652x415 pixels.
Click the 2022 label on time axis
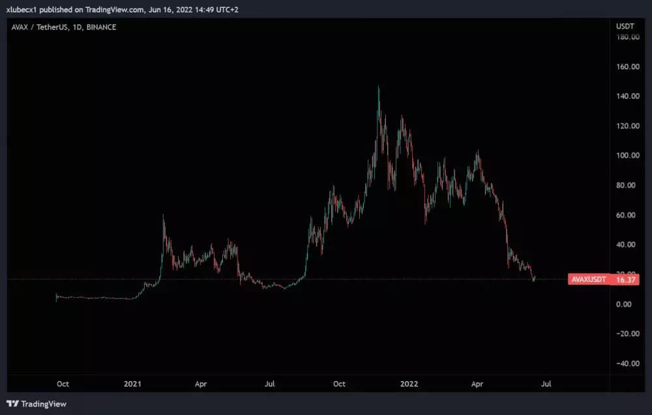pyautogui.click(x=409, y=384)
